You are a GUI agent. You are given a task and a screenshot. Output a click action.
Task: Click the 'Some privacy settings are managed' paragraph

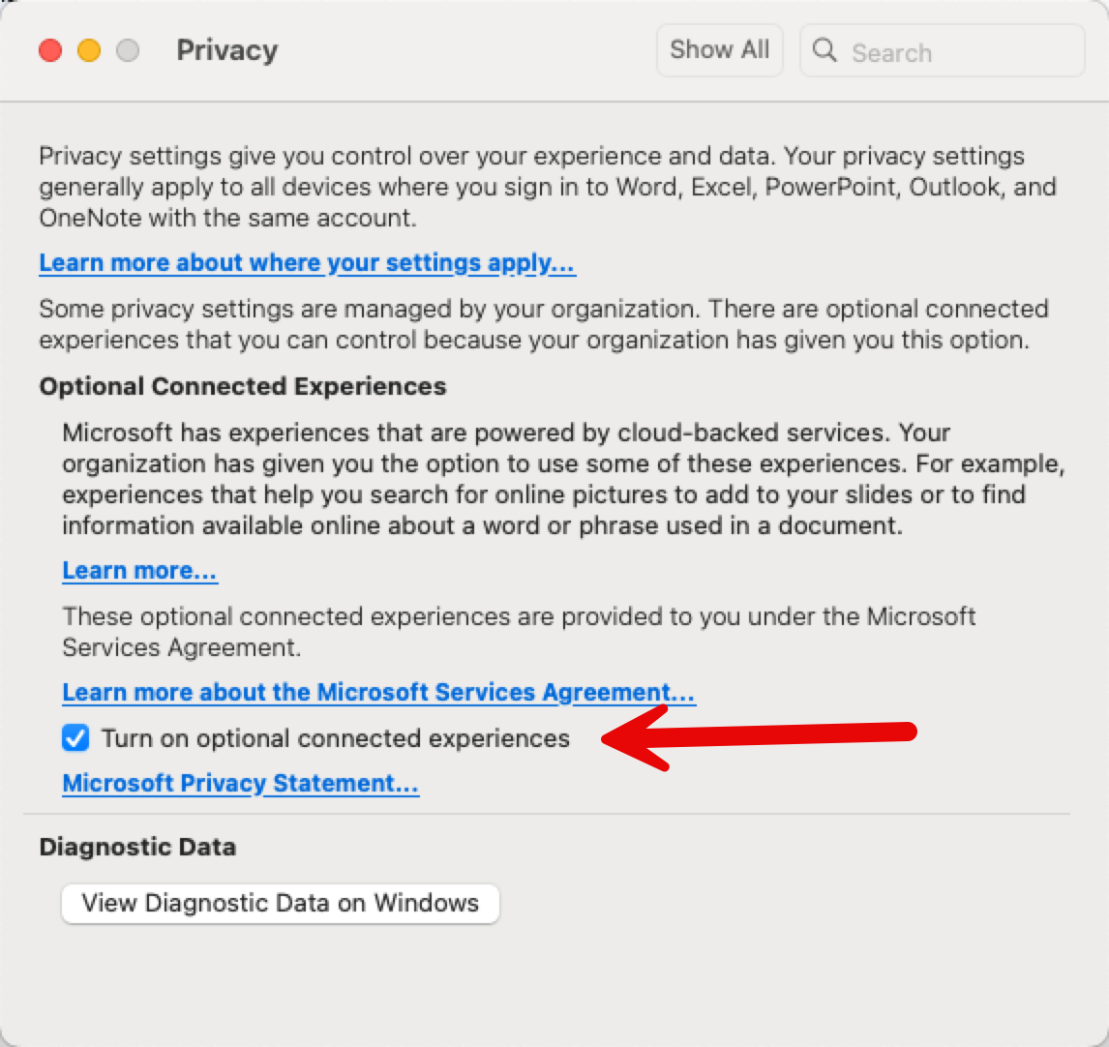tap(543, 324)
